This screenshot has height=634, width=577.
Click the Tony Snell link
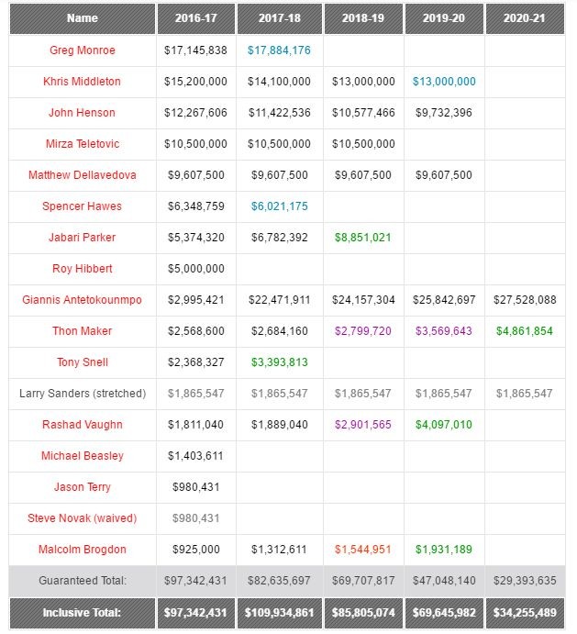83,362
